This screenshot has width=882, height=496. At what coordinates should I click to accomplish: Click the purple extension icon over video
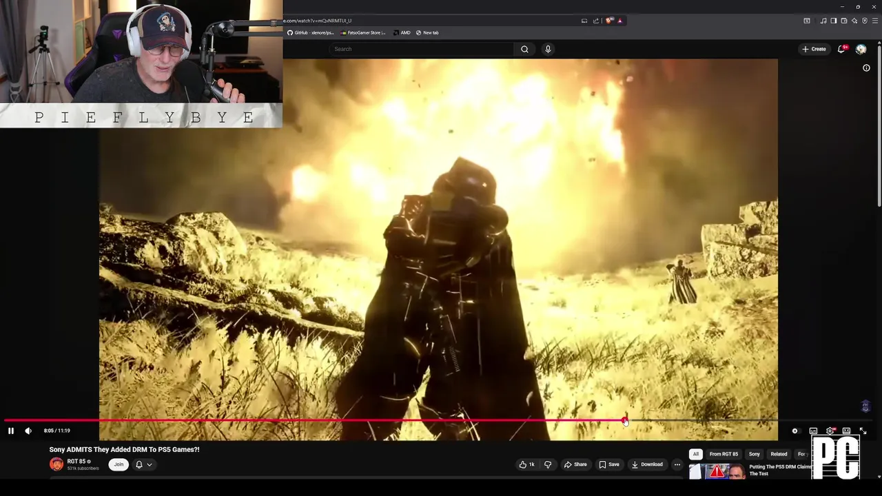click(866, 406)
